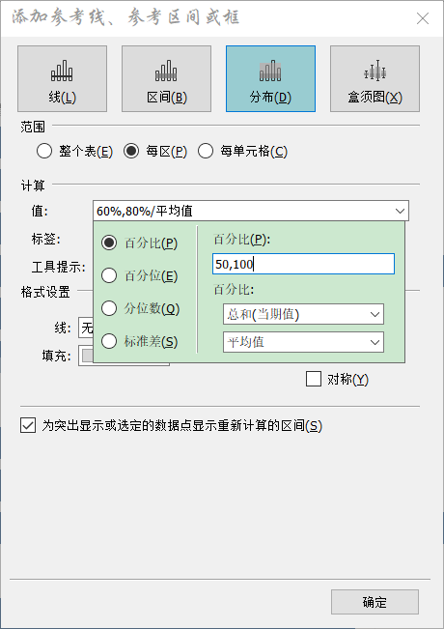Image resolution: width=444 pixels, height=629 pixels.
Task: Select the 标准差(S) radio option
Action: tap(109, 341)
